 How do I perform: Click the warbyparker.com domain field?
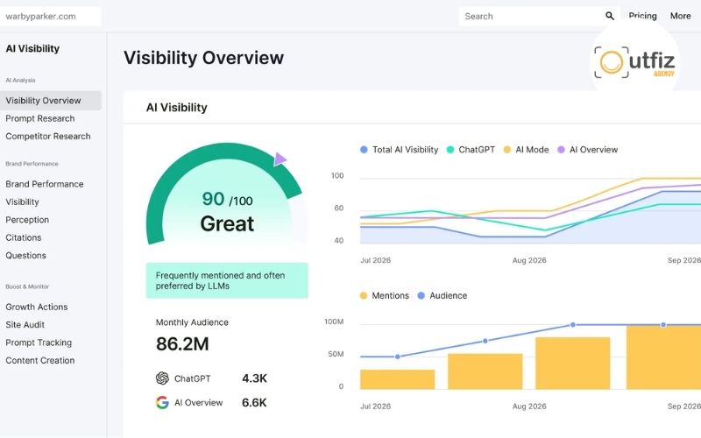[x=51, y=16]
